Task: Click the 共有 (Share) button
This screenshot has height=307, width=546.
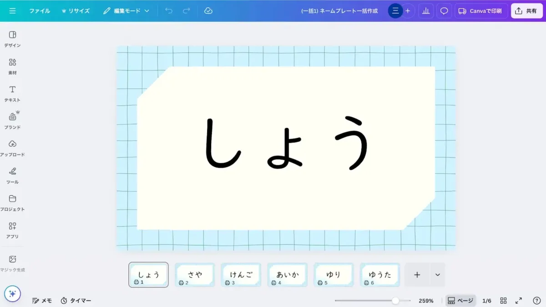Action: point(526,10)
